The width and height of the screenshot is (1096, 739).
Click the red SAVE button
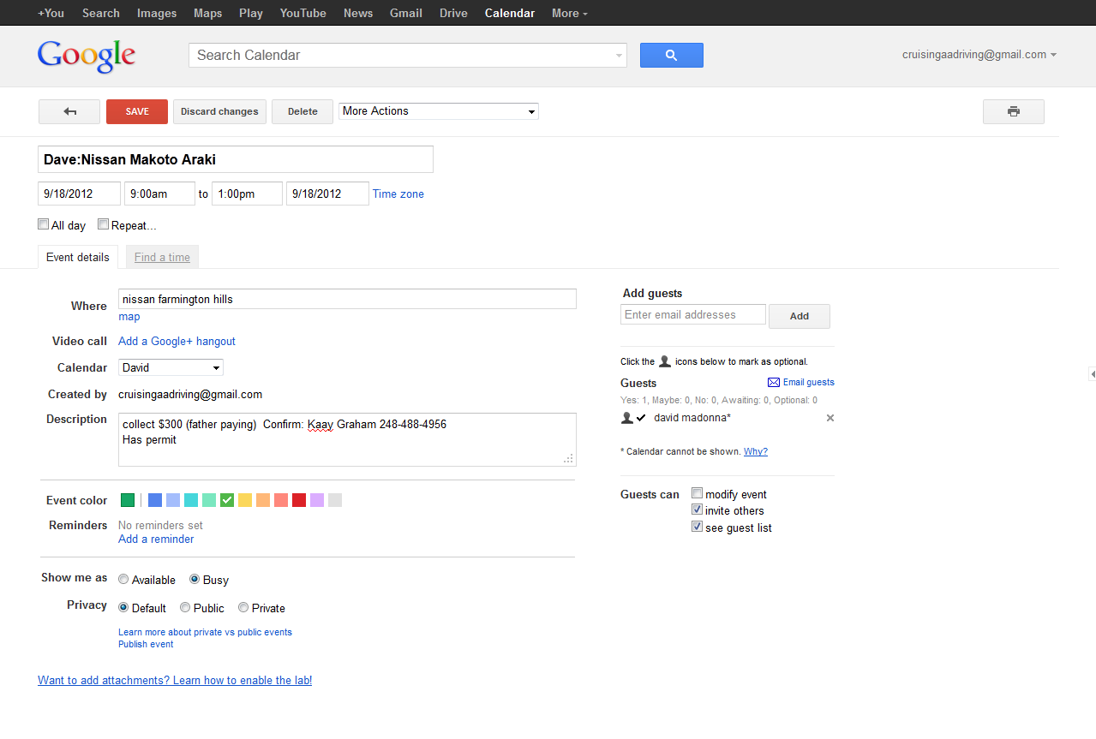tap(137, 111)
